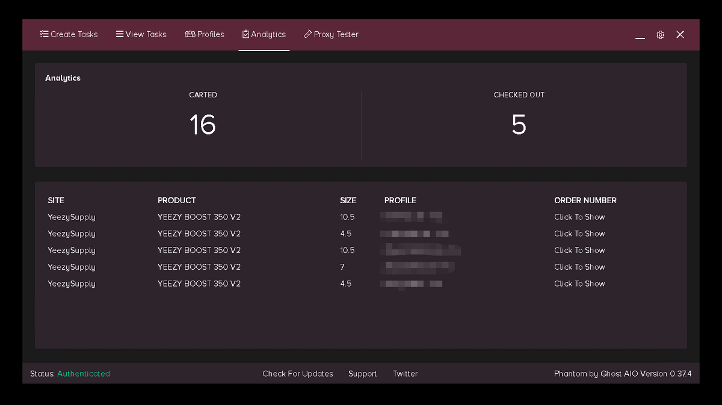This screenshot has height=405, width=722.
Task: Click the PRODUCT column header
Action: (x=177, y=200)
